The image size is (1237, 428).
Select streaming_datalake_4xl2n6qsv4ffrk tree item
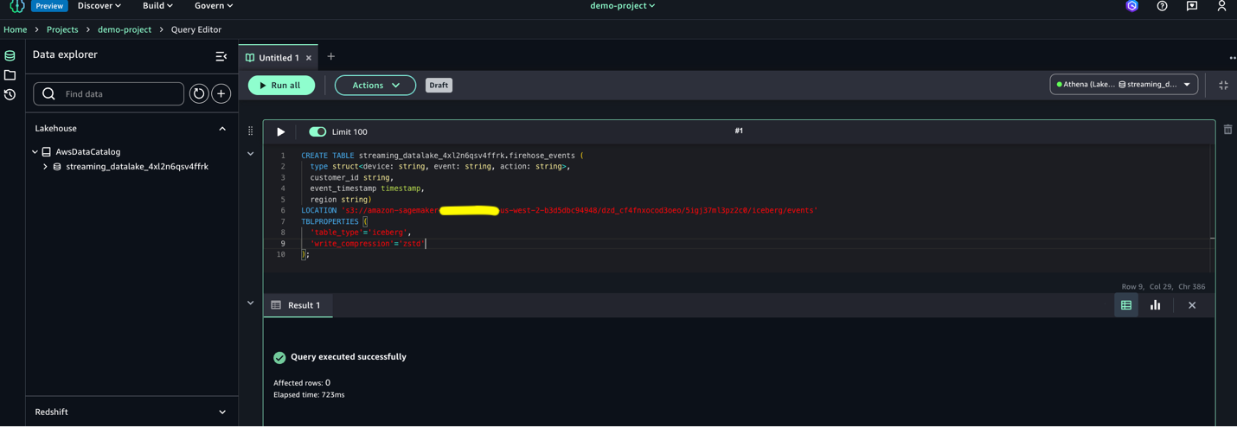click(137, 167)
